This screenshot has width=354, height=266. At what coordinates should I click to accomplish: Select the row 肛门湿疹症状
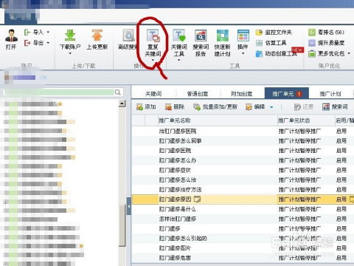click(243, 170)
